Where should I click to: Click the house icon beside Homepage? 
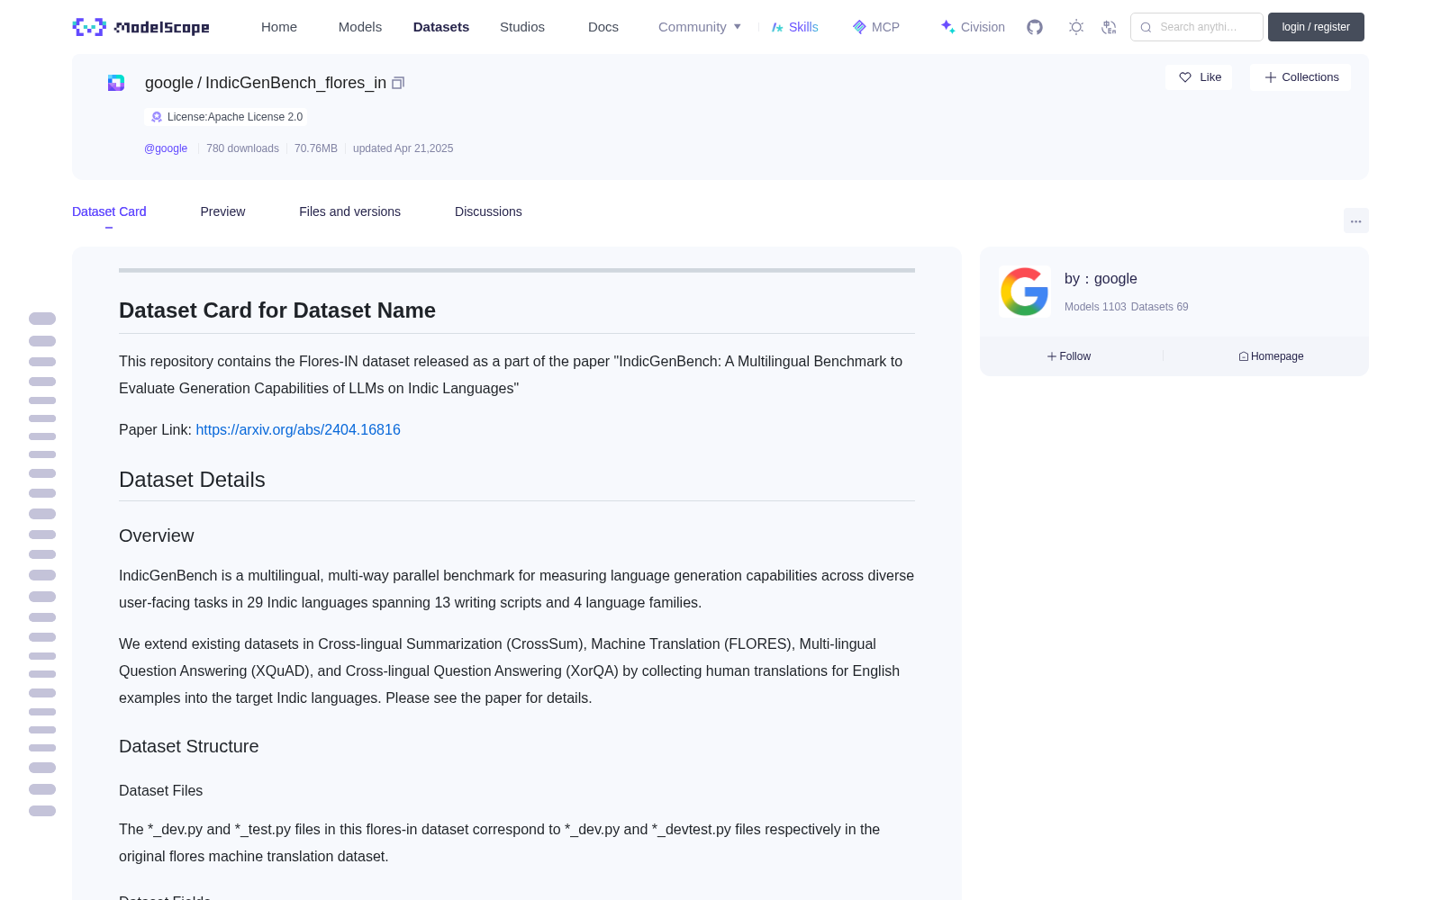pos(1244,356)
